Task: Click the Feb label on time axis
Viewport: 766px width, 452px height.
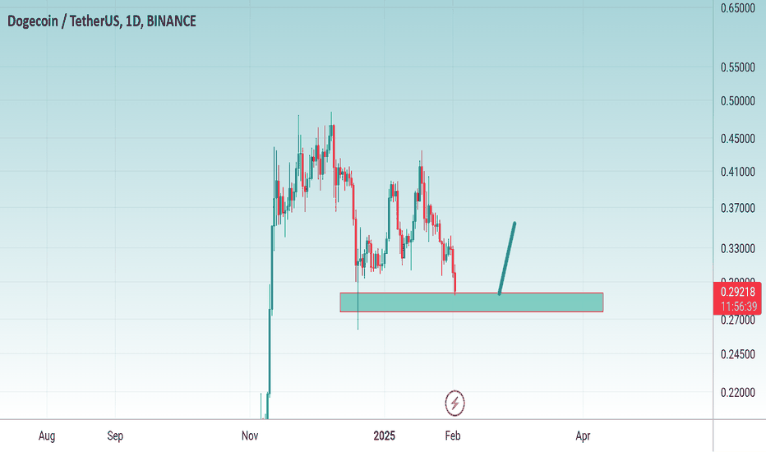Action: pyautogui.click(x=453, y=436)
